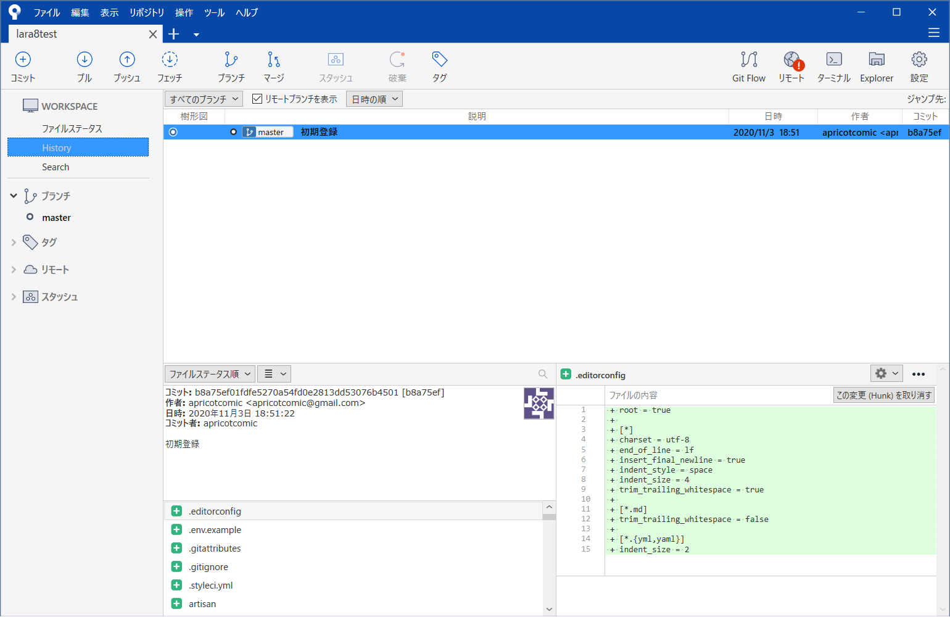Open the three-dots menu for .editorconfig diff
This screenshot has height=617, width=950.
[x=919, y=374]
